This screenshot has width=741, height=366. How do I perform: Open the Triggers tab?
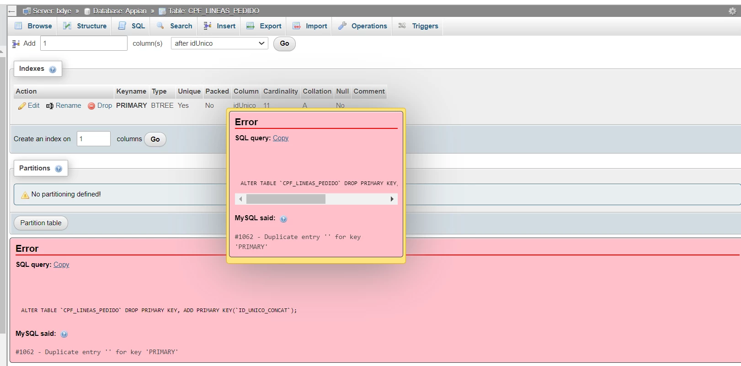[x=419, y=26]
